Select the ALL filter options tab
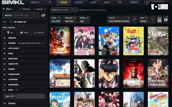Viewport: 172px width, 107px height. (10, 33)
